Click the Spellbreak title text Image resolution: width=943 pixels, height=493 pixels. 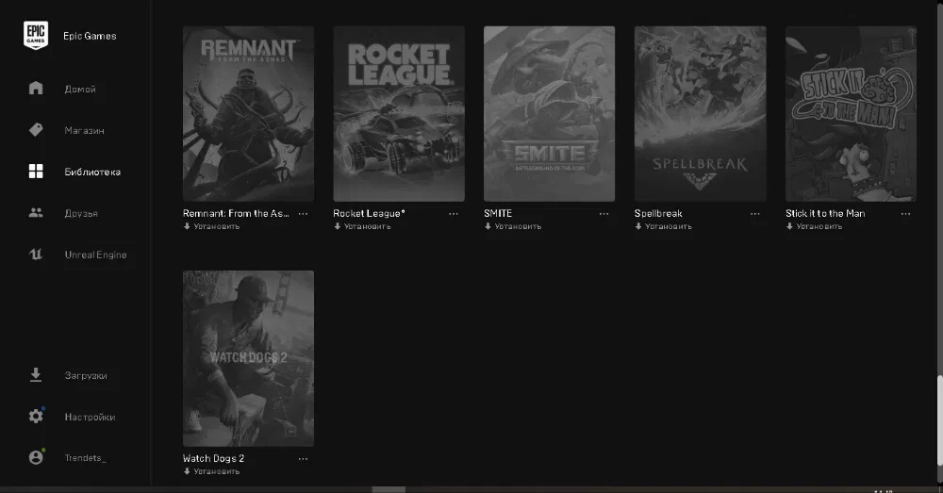[x=658, y=213]
